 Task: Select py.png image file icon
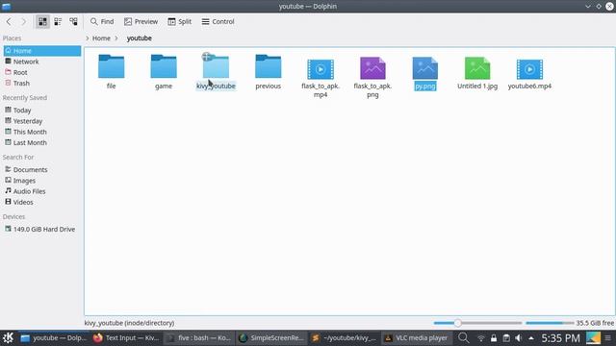[x=424, y=68]
